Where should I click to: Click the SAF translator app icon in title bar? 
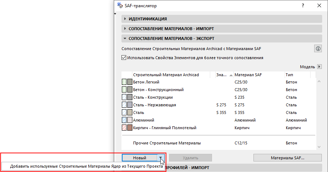120,6
